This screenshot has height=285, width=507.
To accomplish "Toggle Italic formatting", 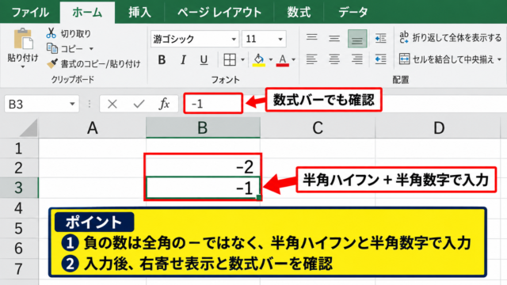I will click(183, 60).
